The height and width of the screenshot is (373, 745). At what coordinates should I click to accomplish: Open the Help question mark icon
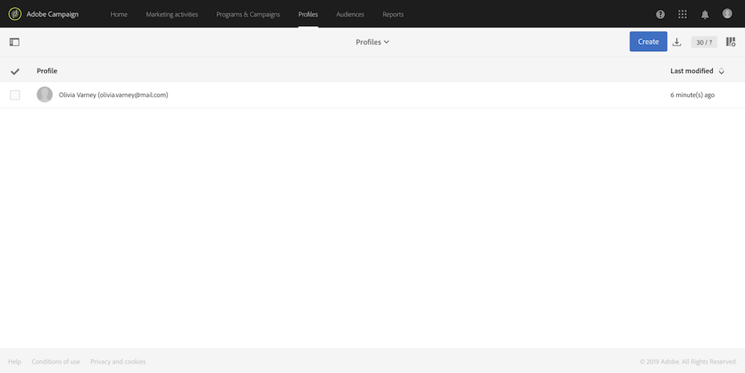[660, 14]
